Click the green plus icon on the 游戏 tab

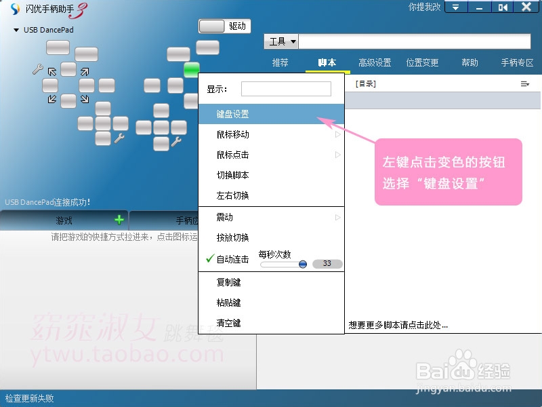(x=119, y=220)
